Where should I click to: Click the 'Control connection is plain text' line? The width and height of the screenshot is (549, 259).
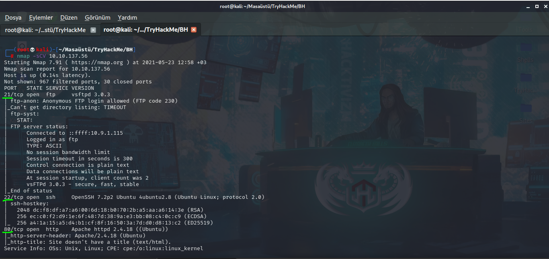(x=78, y=165)
